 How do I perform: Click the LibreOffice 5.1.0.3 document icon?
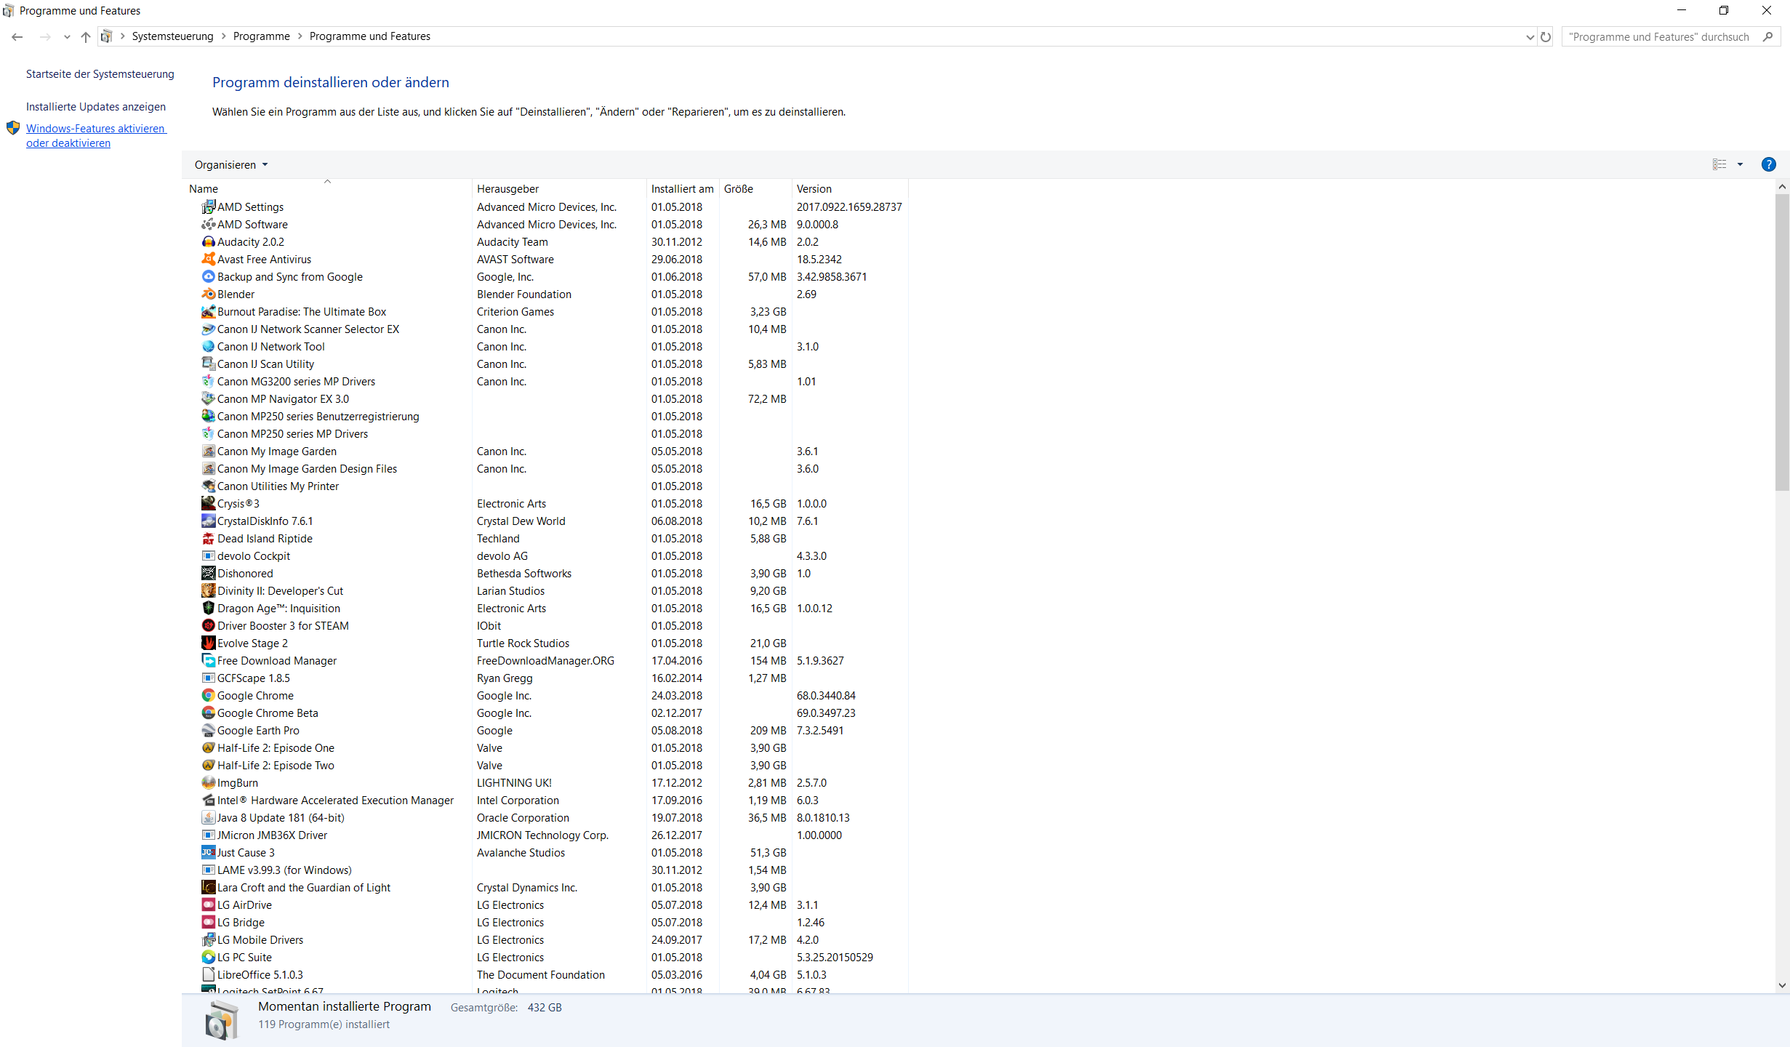[208, 974]
